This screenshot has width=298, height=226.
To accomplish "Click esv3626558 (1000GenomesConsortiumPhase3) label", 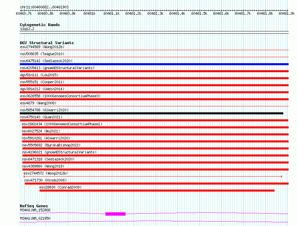I will tap(60, 96).
